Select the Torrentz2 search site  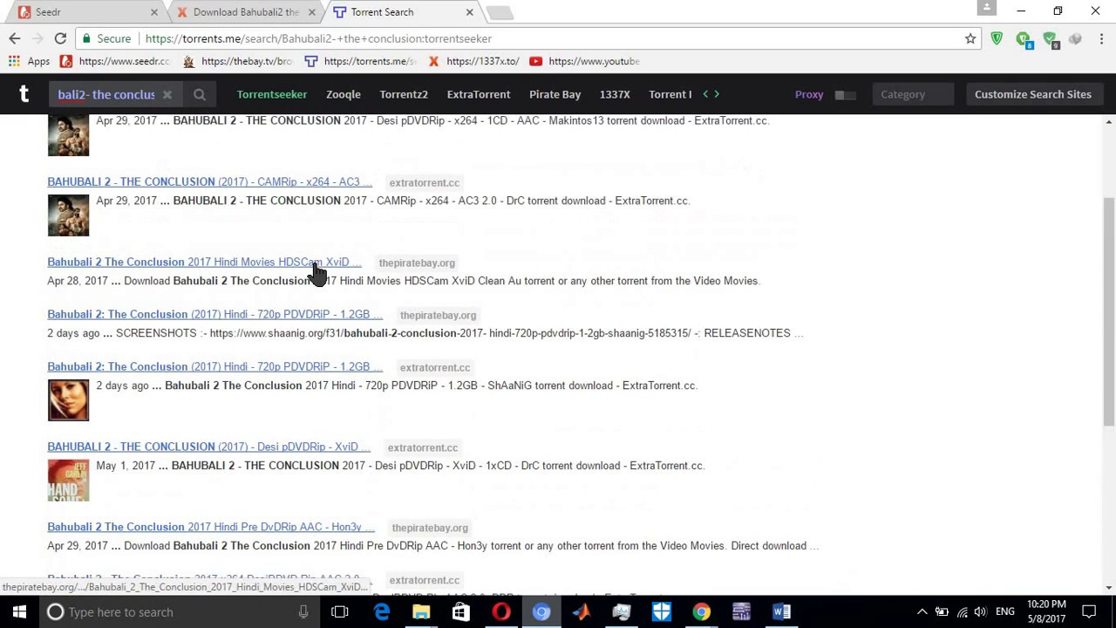coord(404,94)
